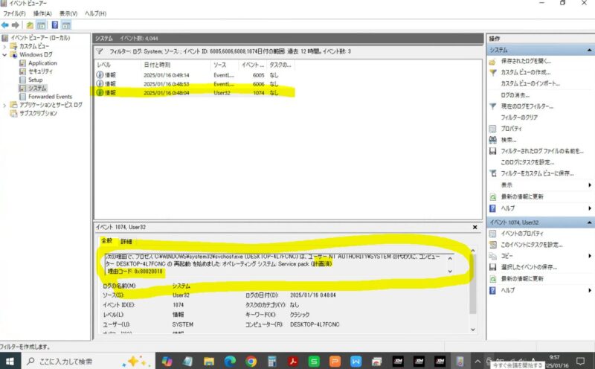Click the filter funnel icon above the list
595x369 pixels.
point(100,51)
